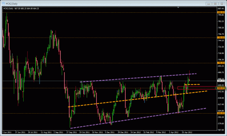Click the 567.00 price scale value
Viewport: 227px width, 136px height.
coord(221,130)
